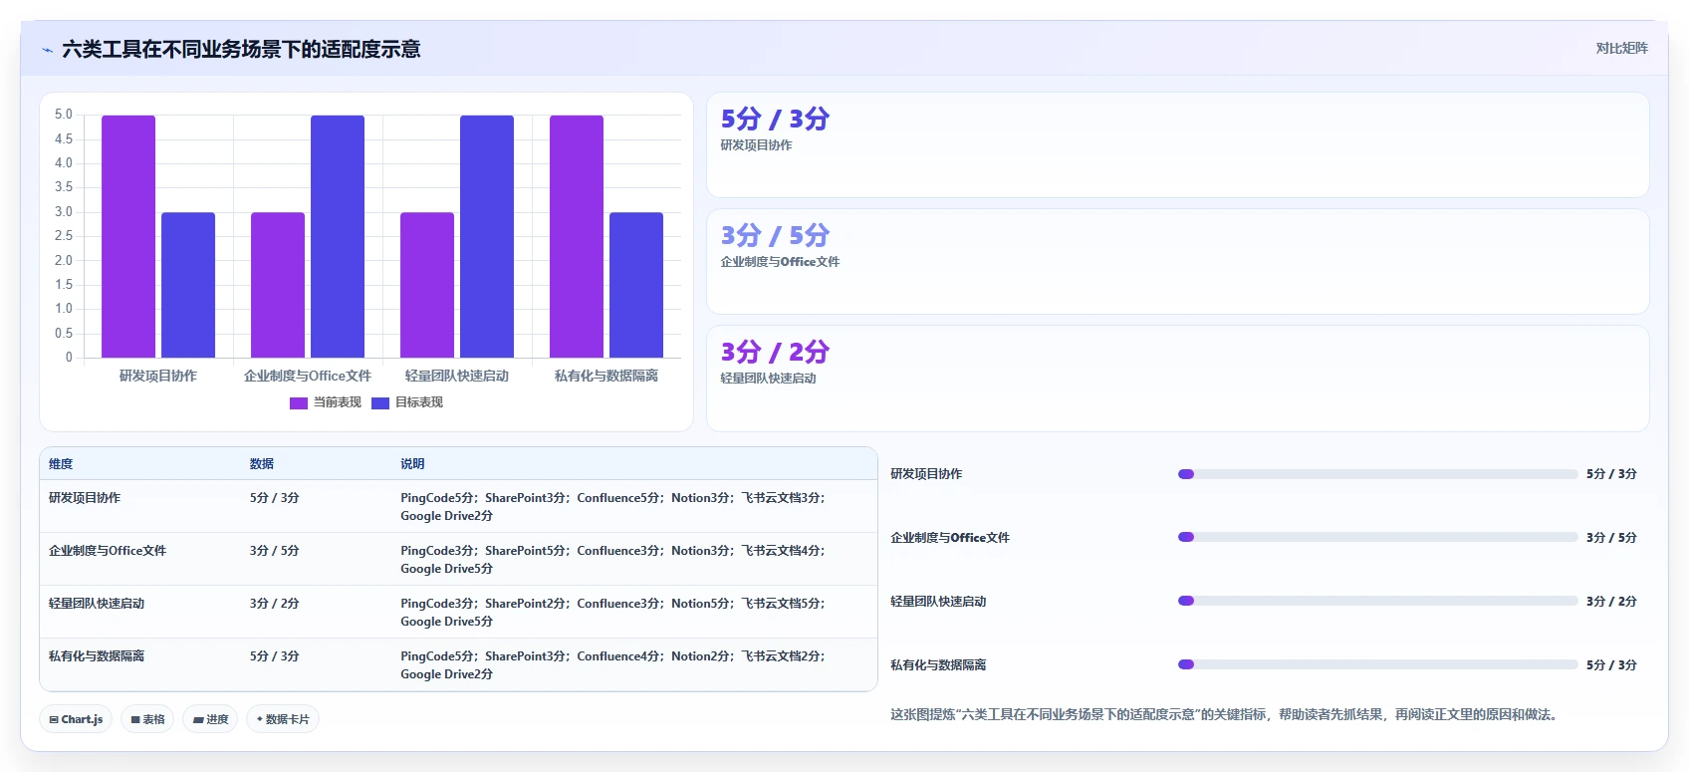
Task: Click the blue bar for 轻量团队快速启动
Action: [x=487, y=236]
